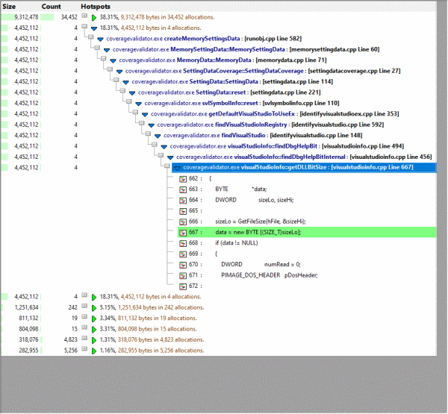Collapse svlSymbolInfo::reset node arrow
448x414 pixels.
(139, 104)
